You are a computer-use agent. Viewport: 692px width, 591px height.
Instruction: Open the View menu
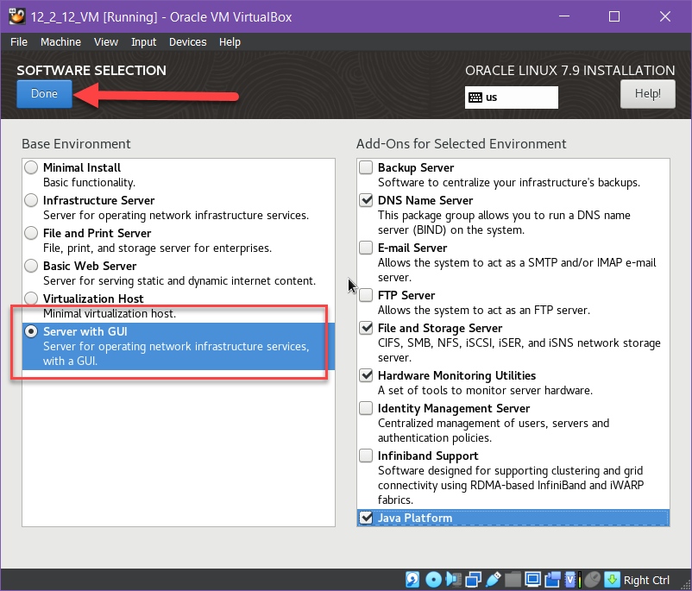(x=106, y=42)
